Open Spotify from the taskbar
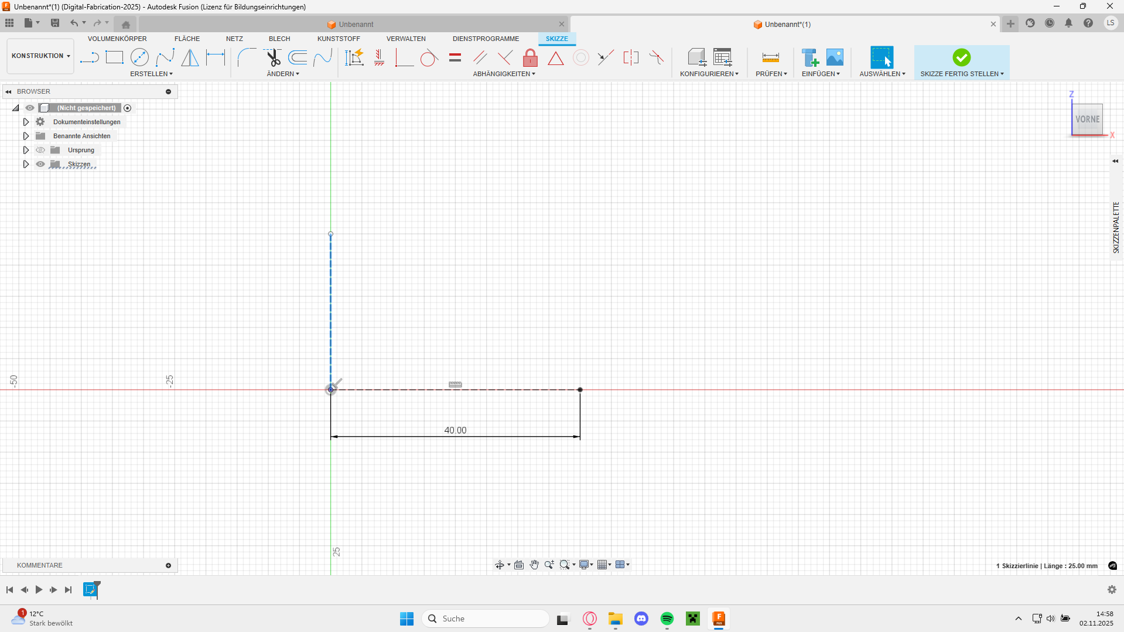Image resolution: width=1124 pixels, height=632 pixels. click(x=667, y=619)
